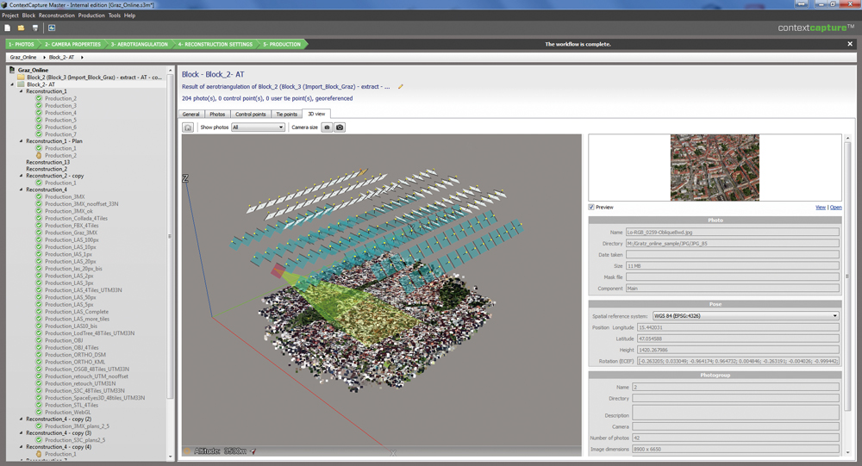Collapse the Reconstruction_1 tree node
Image resolution: width=862 pixels, height=466 pixels.
point(22,91)
